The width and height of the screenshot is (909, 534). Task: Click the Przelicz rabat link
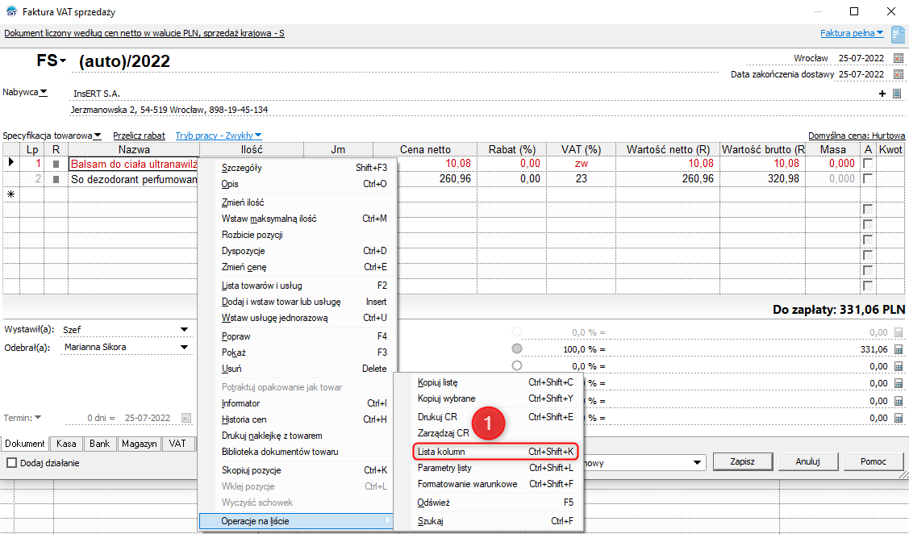pyautogui.click(x=139, y=136)
